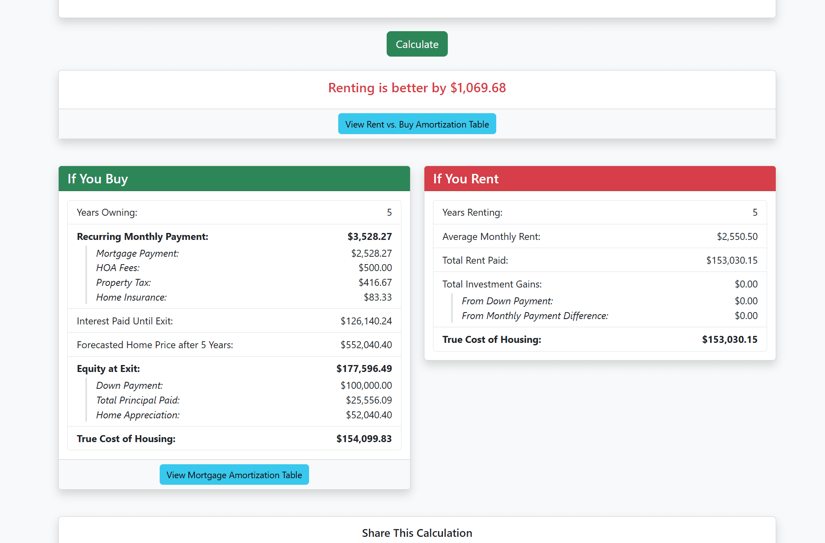Select the 'Renting is better by $1,069.68' result text
825x543 pixels.
coord(417,88)
